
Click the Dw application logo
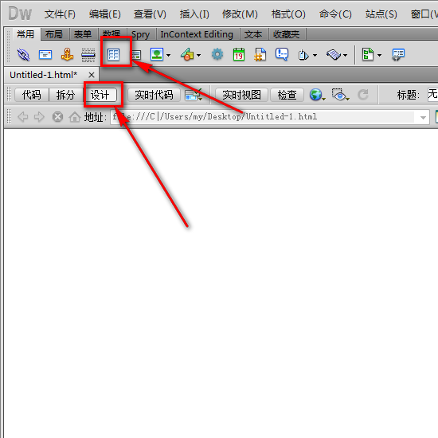pyautogui.click(x=20, y=14)
